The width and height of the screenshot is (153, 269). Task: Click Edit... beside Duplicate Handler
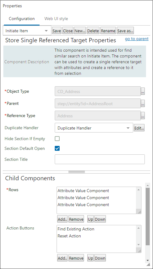click(139, 128)
